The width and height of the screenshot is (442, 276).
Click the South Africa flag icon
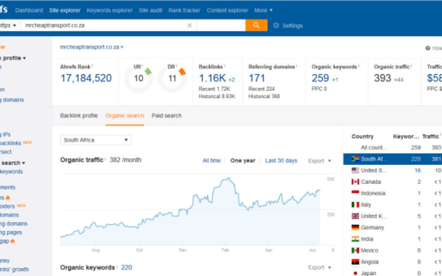[x=355, y=159]
